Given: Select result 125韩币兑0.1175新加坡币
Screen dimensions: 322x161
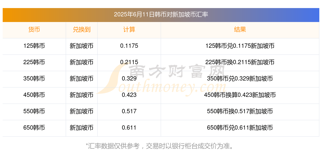Looking at the screenshot, I should click(x=240, y=46).
